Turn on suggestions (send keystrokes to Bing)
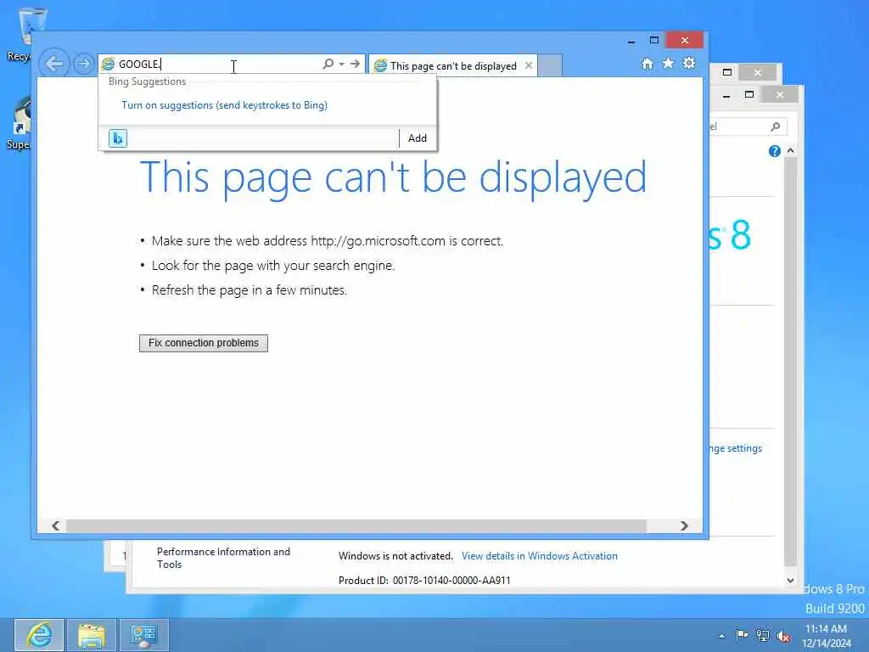The height and width of the screenshot is (652, 869). click(224, 105)
